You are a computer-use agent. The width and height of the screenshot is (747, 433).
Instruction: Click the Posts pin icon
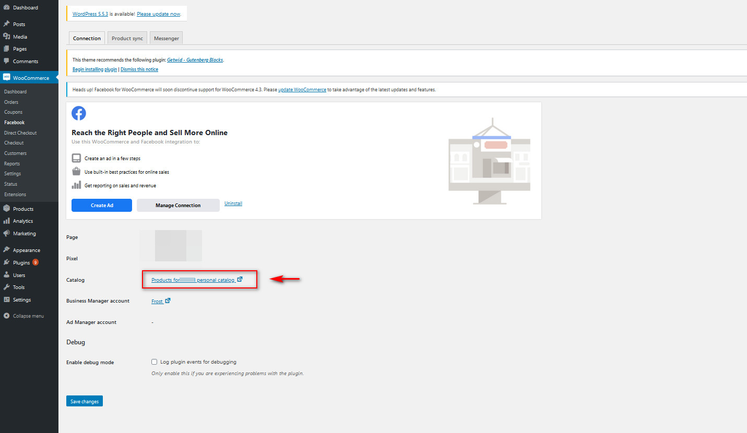tap(6, 24)
